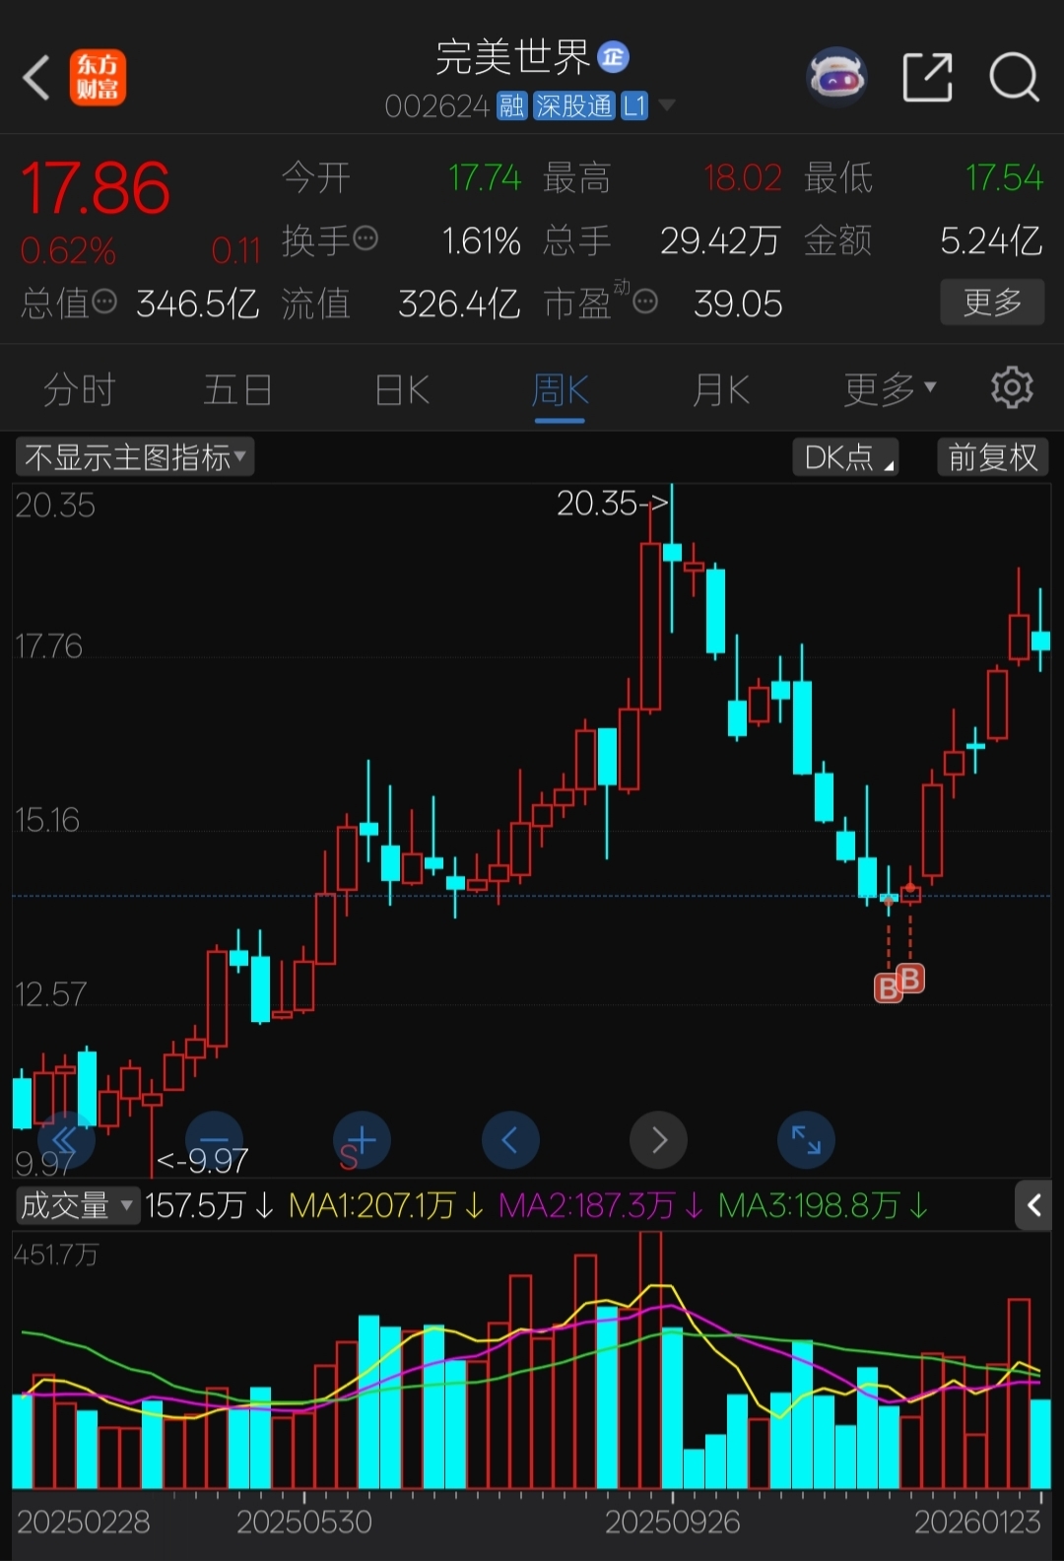Tap the 17.76 price scale label
The image size is (1064, 1561).
(48, 646)
